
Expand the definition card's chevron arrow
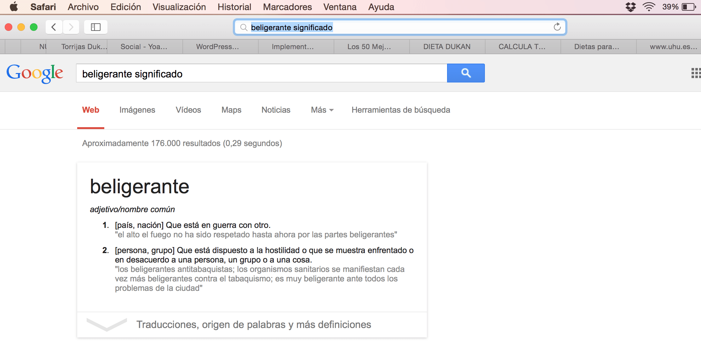106,324
